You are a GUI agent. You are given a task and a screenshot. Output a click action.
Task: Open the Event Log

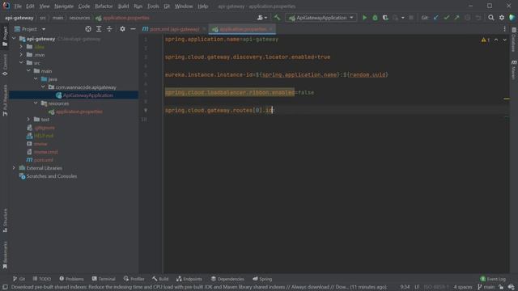coord(493,279)
